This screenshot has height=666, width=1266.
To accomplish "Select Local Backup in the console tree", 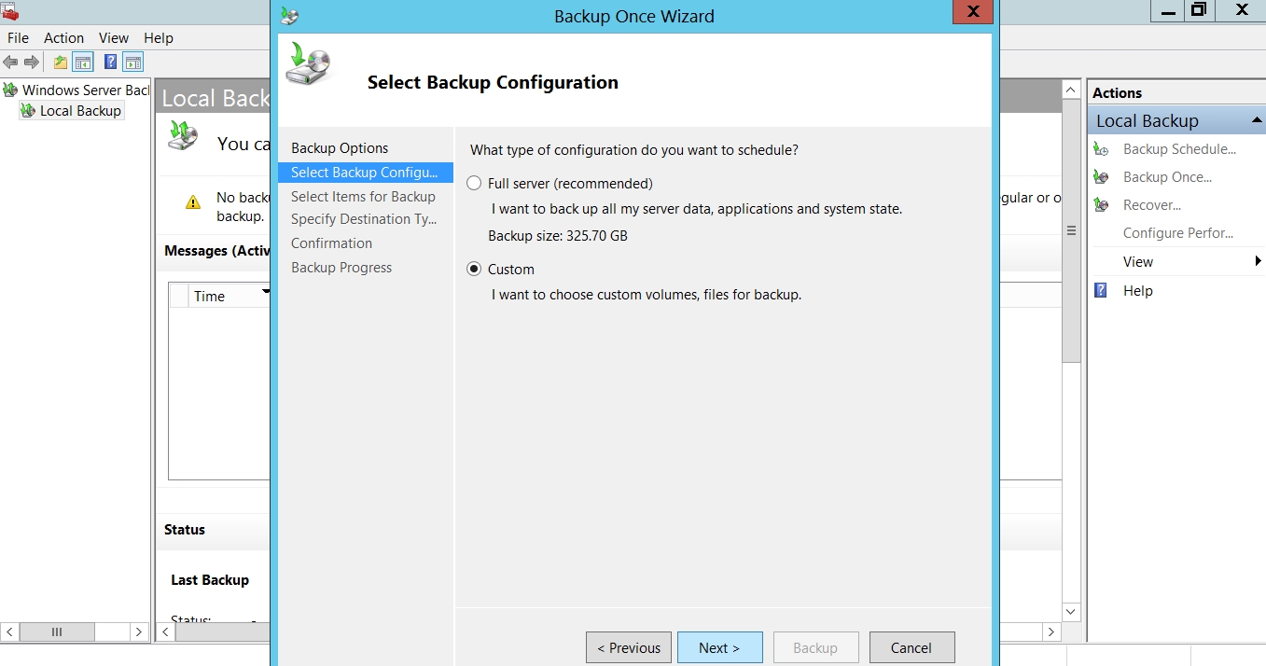I will (80, 111).
